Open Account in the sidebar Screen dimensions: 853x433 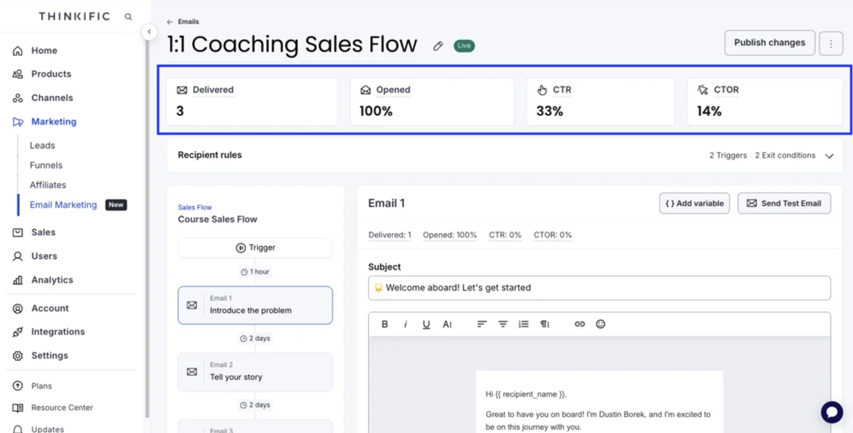click(50, 308)
